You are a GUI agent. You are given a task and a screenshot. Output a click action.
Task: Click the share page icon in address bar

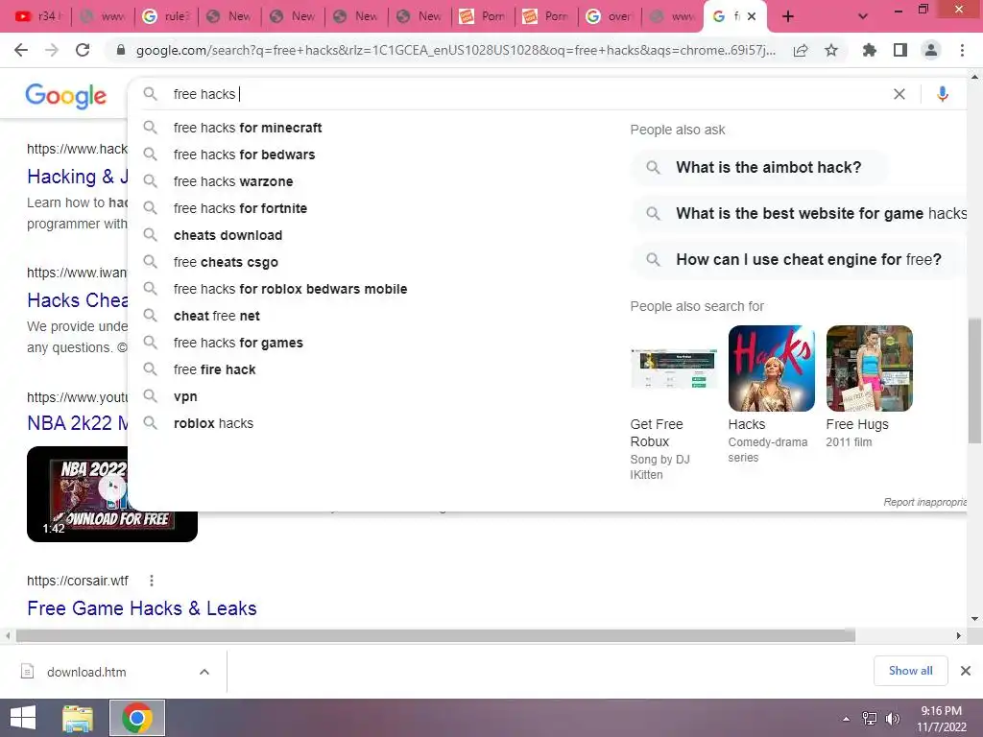click(801, 51)
